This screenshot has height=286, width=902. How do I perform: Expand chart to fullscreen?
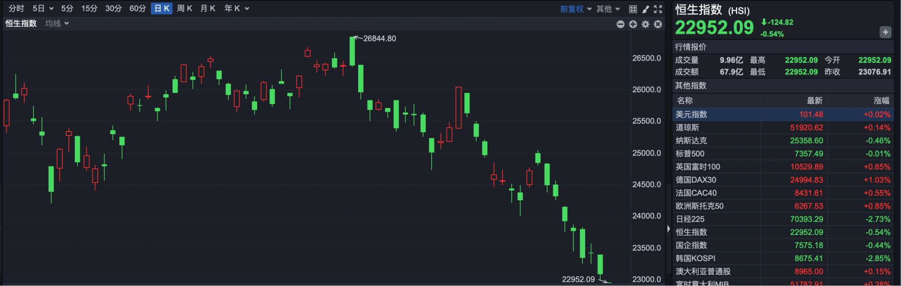click(658, 9)
